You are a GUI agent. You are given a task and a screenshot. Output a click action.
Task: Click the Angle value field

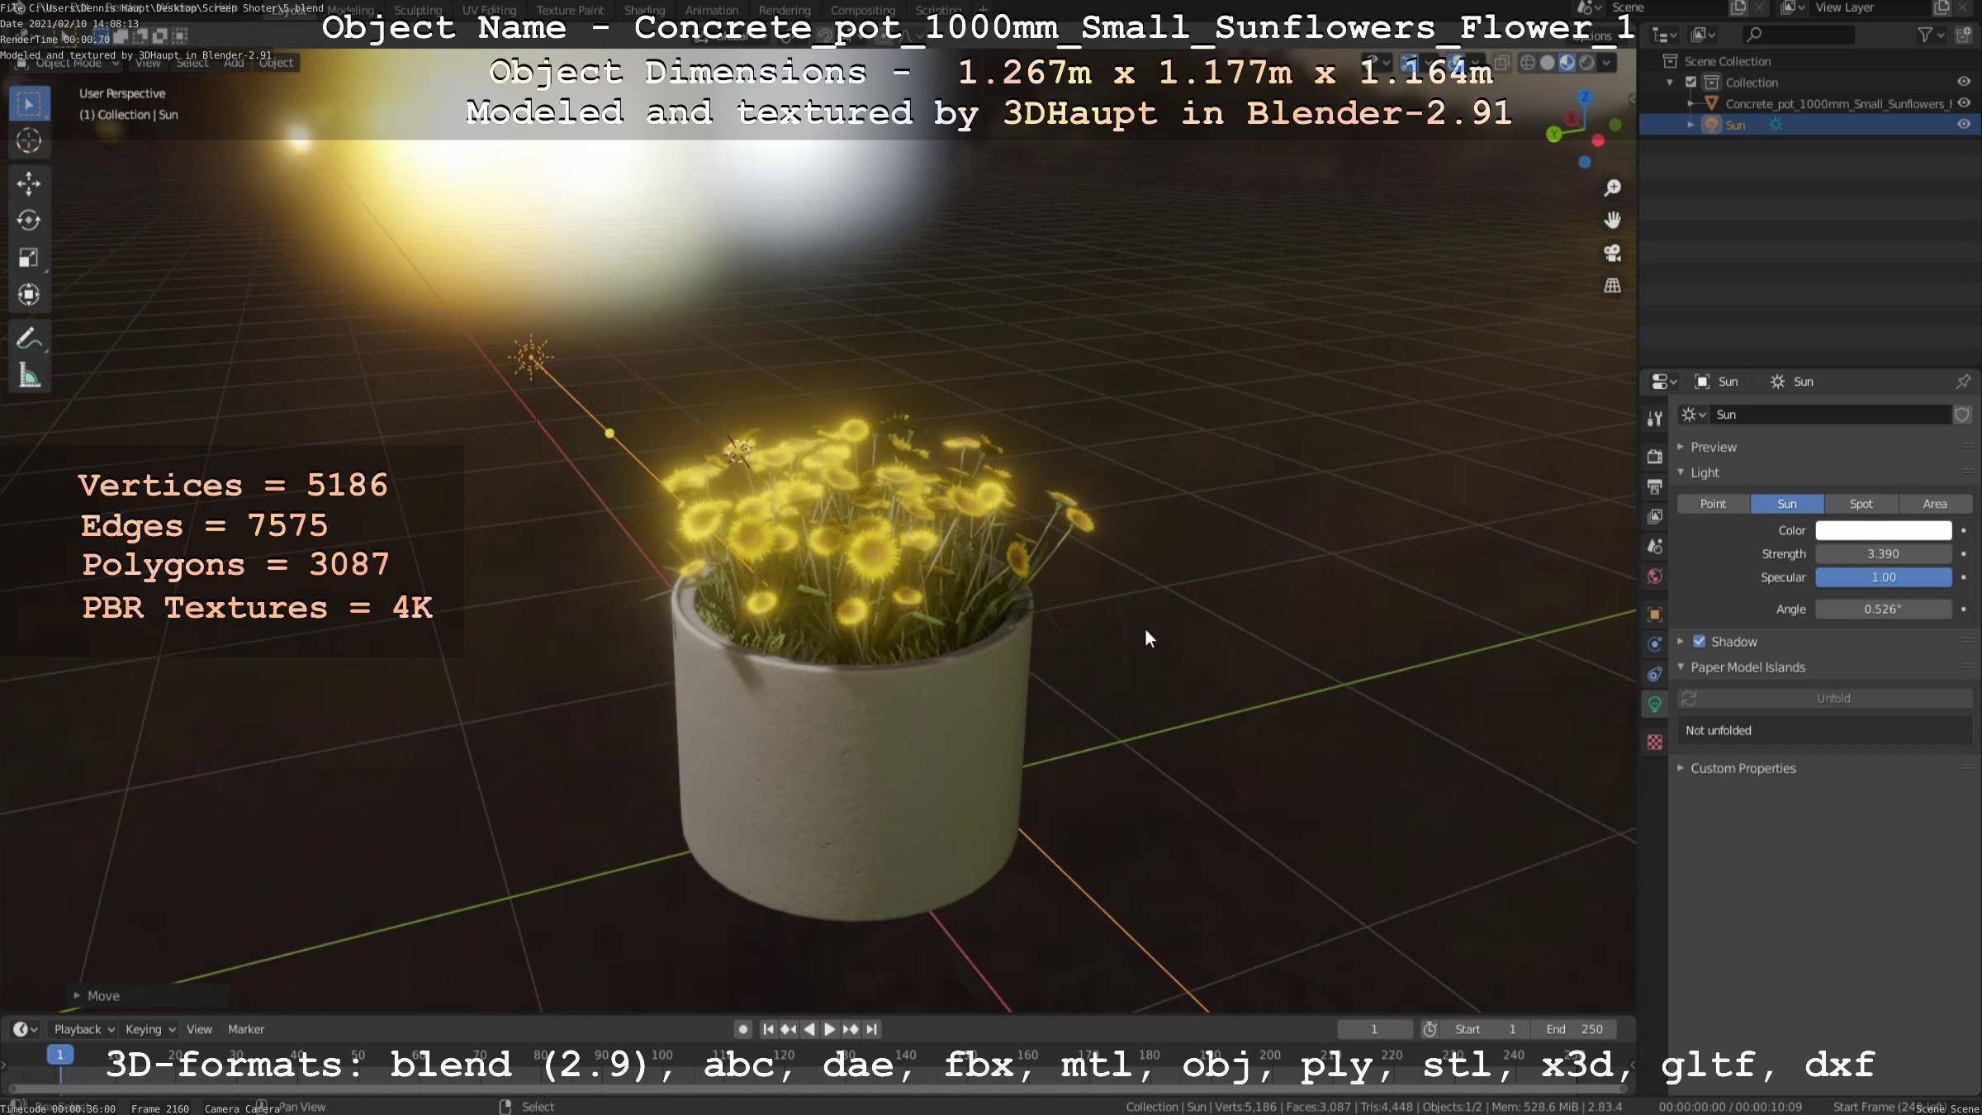pyautogui.click(x=1883, y=609)
